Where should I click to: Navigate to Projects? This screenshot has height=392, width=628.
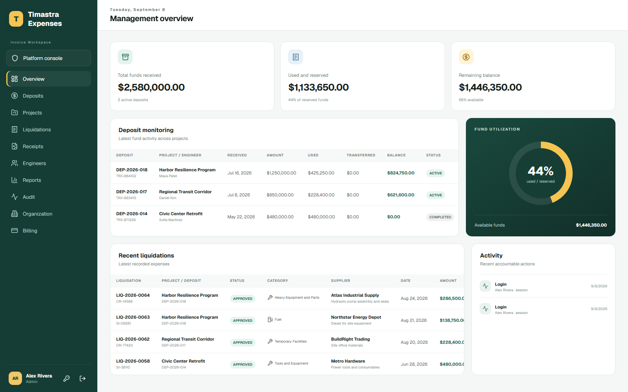[49, 113]
